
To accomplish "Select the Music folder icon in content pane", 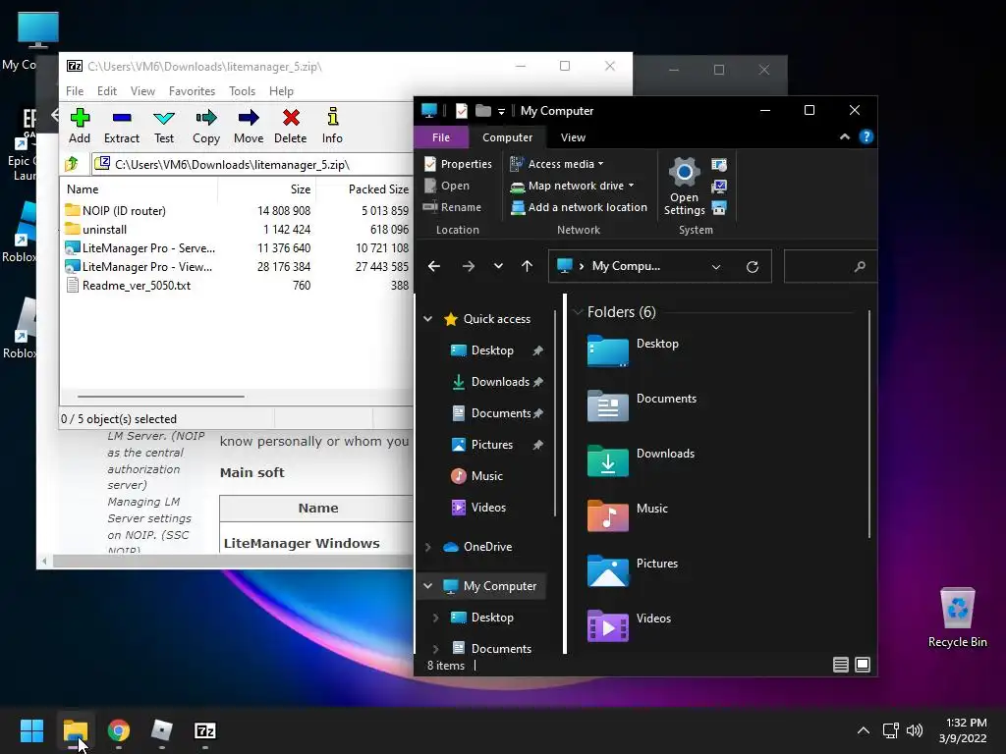I will click(607, 515).
